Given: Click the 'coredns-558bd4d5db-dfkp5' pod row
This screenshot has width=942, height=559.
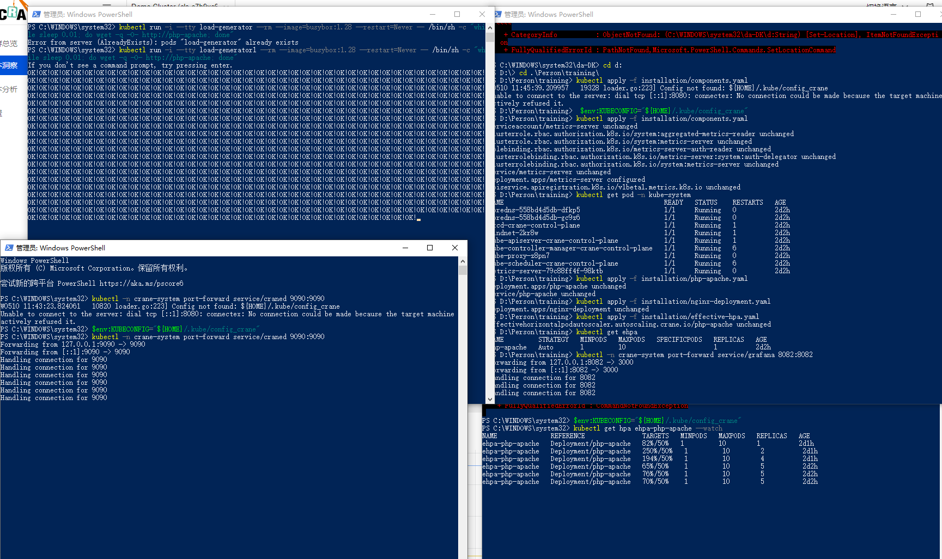Looking at the screenshot, I should (x=643, y=210).
